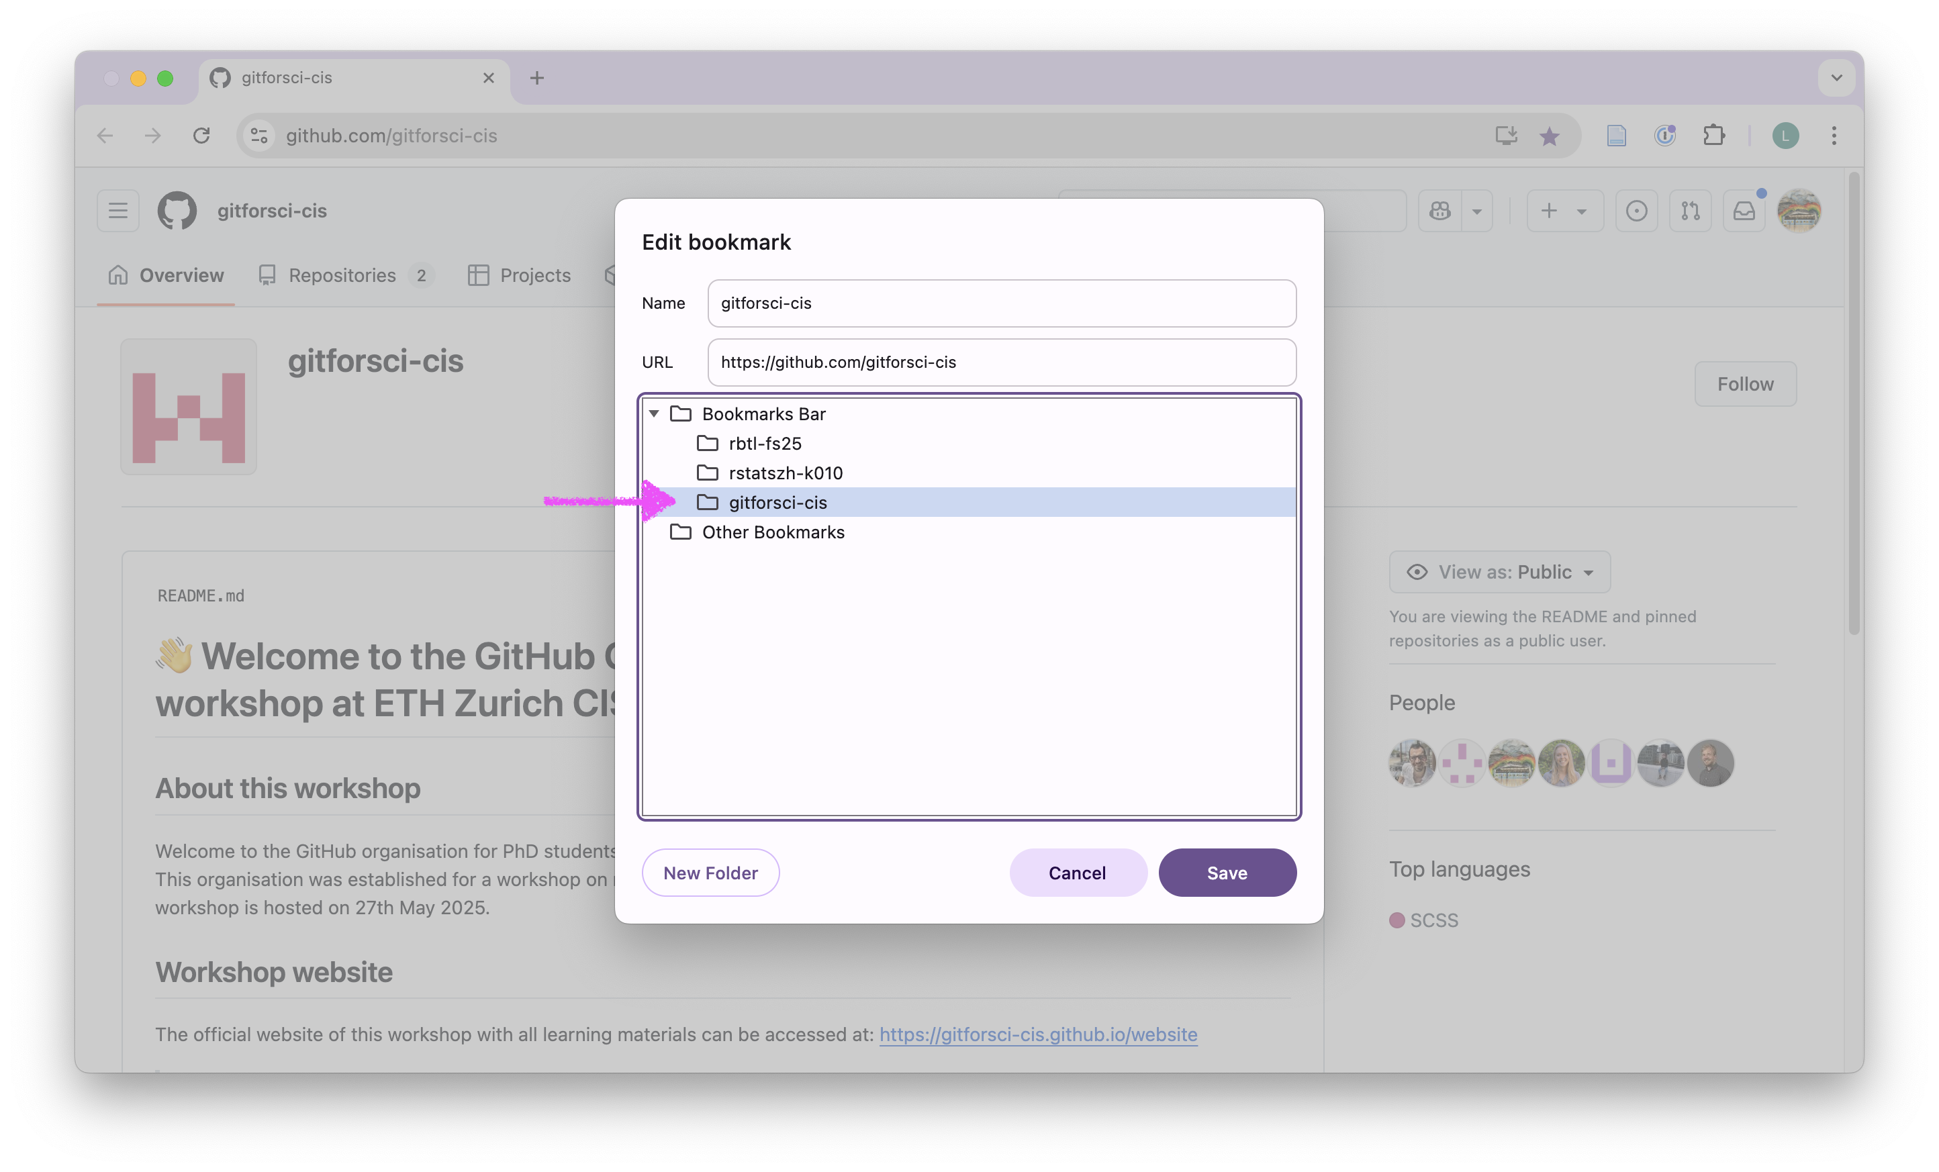Click the gitforsci-cis organization avatar
Image resolution: width=1939 pixels, height=1172 pixels.
tap(189, 407)
